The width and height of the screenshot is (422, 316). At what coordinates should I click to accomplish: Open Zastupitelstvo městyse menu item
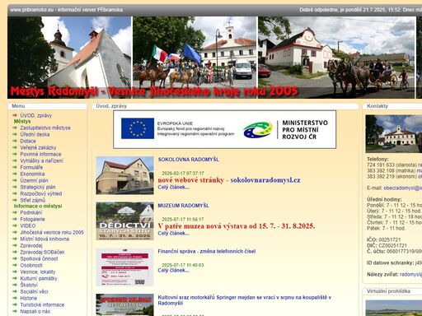click(45, 128)
